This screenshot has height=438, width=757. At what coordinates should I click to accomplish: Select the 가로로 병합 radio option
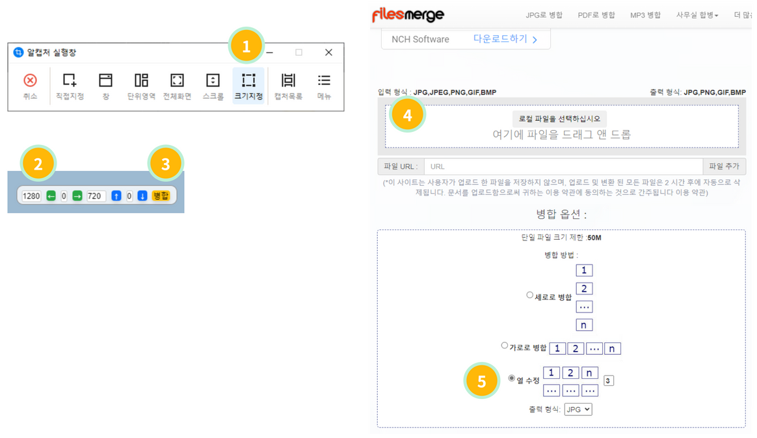coord(505,346)
